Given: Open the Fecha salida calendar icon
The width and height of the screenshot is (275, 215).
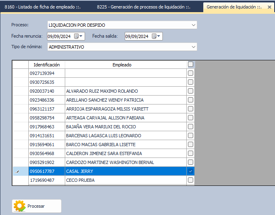Looking at the screenshot, I should point(154,36).
